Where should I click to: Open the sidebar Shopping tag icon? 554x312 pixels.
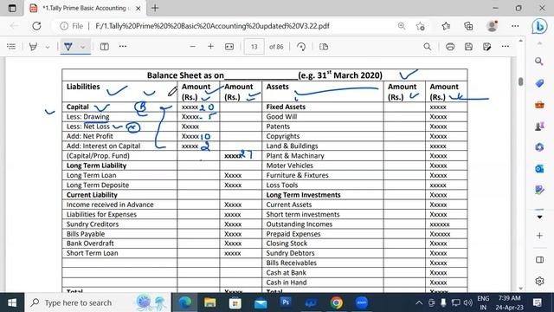pos(539,83)
